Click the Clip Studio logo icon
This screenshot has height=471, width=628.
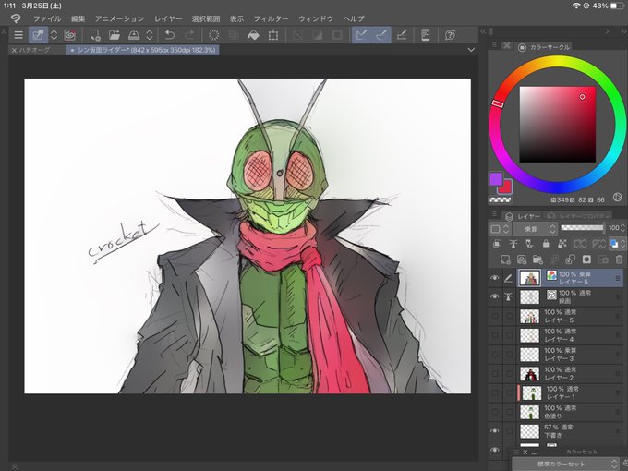tap(15, 18)
